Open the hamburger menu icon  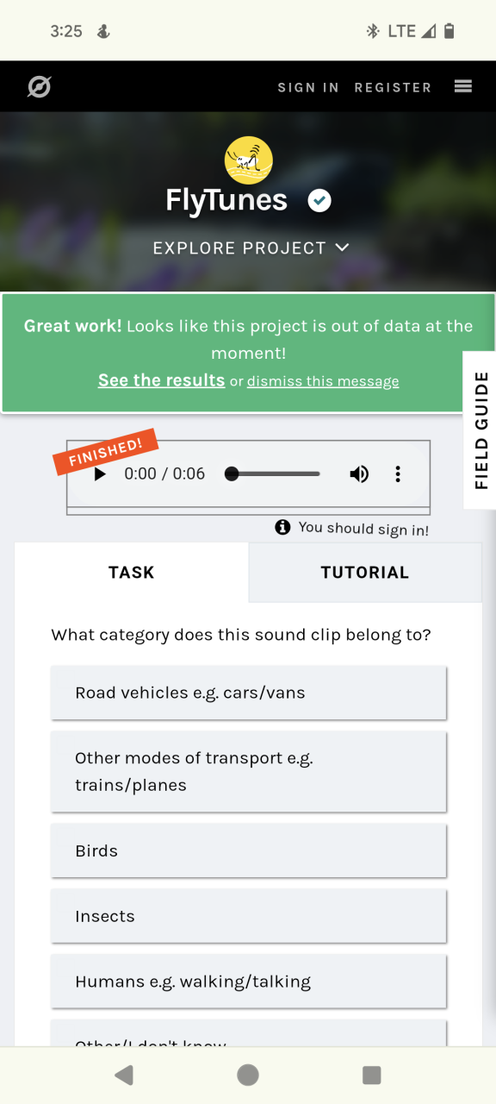[463, 86]
